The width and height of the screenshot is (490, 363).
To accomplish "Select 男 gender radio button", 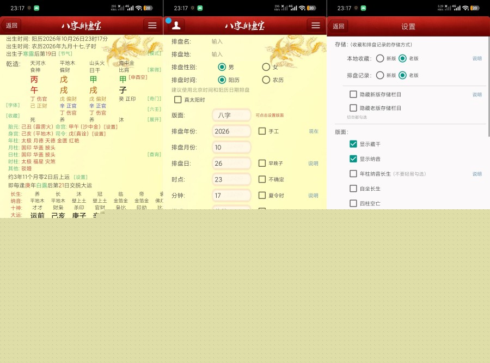I will pos(222,67).
